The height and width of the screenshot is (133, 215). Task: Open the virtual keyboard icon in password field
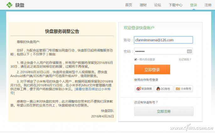point(189,51)
